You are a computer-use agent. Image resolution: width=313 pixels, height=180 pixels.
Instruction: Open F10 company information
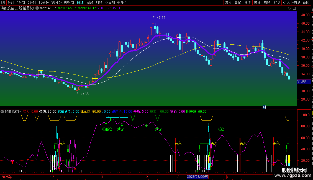point(277,2)
